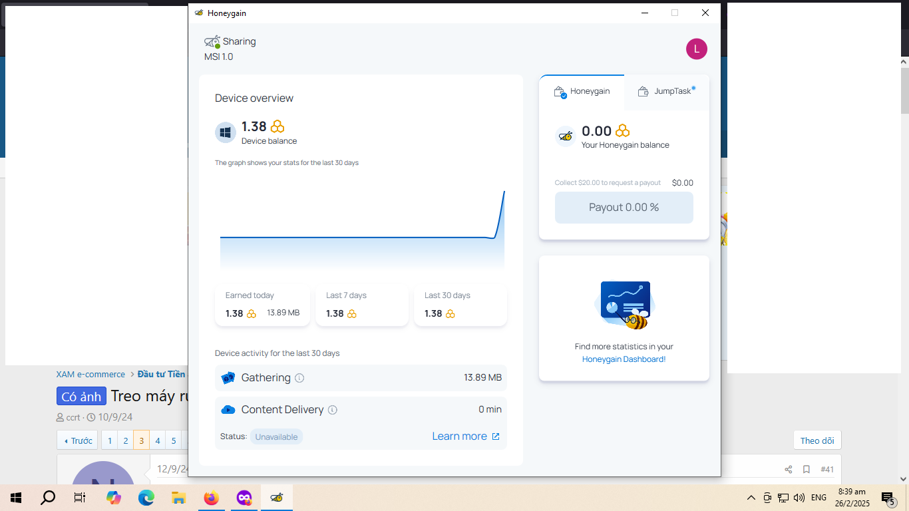Click the honeycomb icon beside 0.00 balance
The image size is (909, 511).
(622, 131)
